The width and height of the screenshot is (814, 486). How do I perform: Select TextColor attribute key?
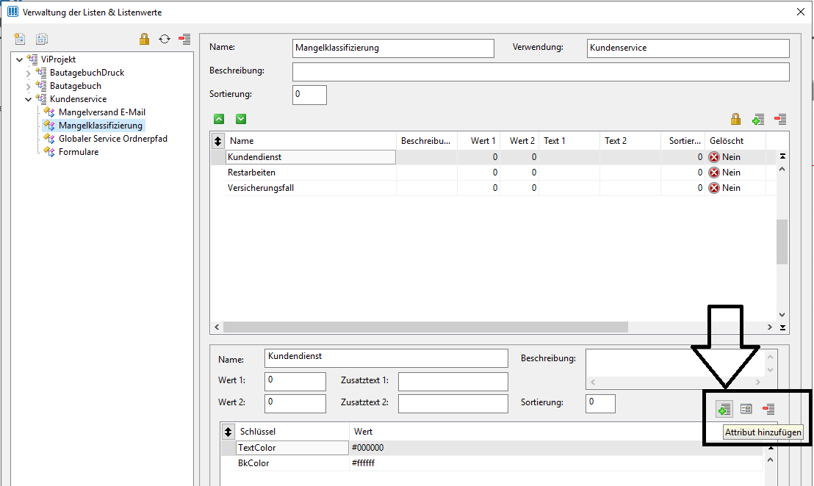click(x=292, y=448)
